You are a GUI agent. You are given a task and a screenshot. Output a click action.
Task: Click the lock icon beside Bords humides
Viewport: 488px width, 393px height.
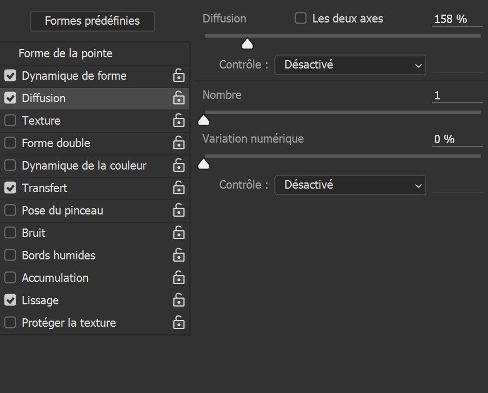178,255
